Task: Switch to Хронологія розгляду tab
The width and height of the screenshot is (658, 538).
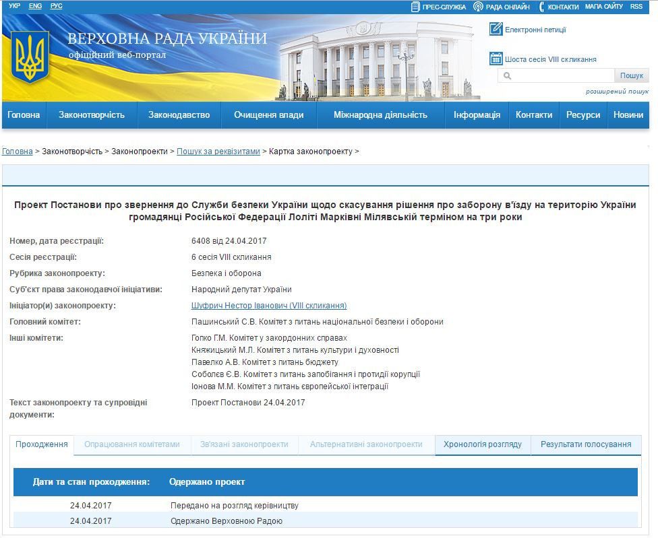Action: click(483, 444)
